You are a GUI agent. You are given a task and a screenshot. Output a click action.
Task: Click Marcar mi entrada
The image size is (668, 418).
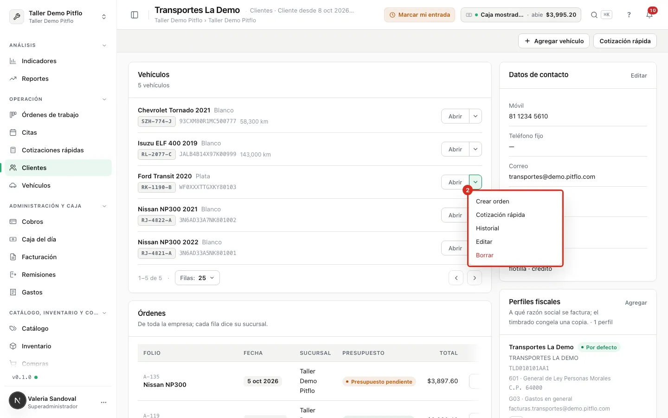[x=419, y=15]
